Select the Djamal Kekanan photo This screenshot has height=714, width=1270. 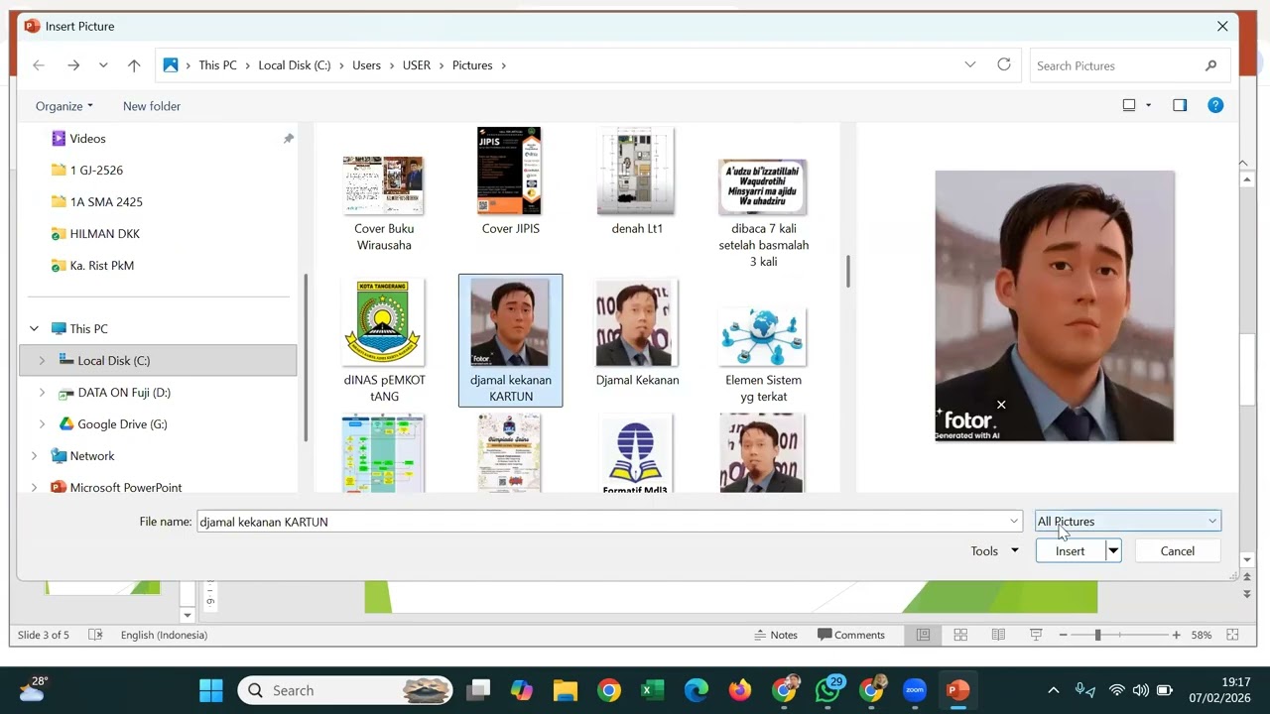tap(637, 332)
